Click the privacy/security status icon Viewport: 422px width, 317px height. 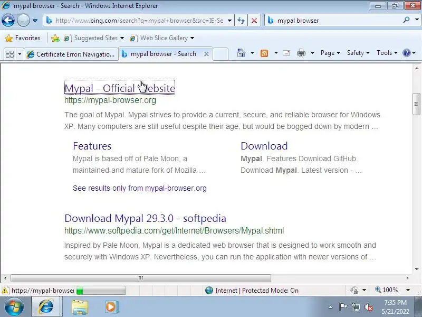354,290
